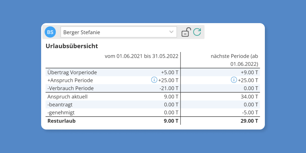This screenshot has width=306, height=153.
Task: Click the value '-21.00 T'
Action: coord(169,88)
